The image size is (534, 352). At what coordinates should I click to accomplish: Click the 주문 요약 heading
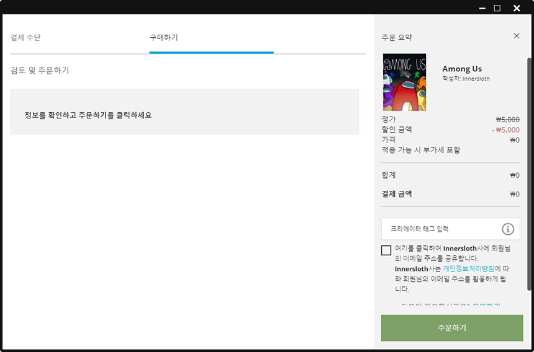click(x=397, y=37)
